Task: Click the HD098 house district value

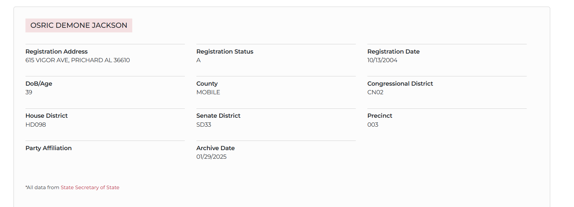Action: (x=35, y=125)
